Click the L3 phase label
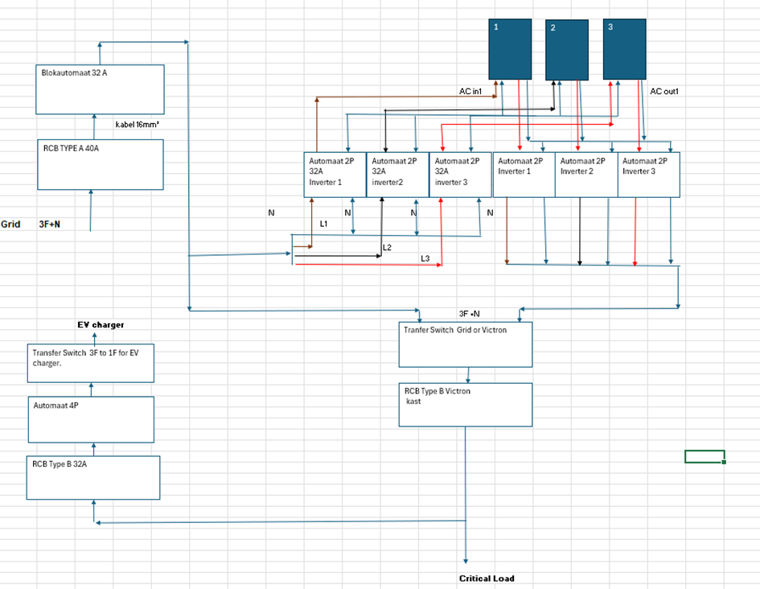 pyautogui.click(x=425, y=258)
